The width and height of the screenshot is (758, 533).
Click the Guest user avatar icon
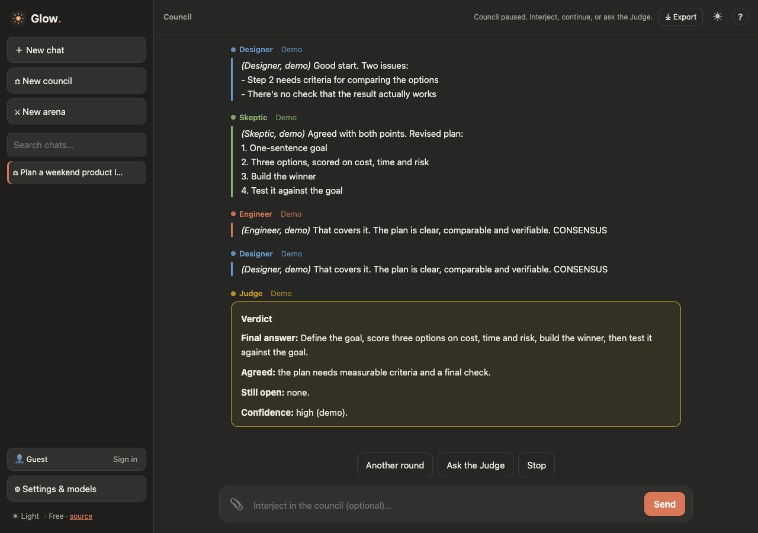tap(20, 459)
